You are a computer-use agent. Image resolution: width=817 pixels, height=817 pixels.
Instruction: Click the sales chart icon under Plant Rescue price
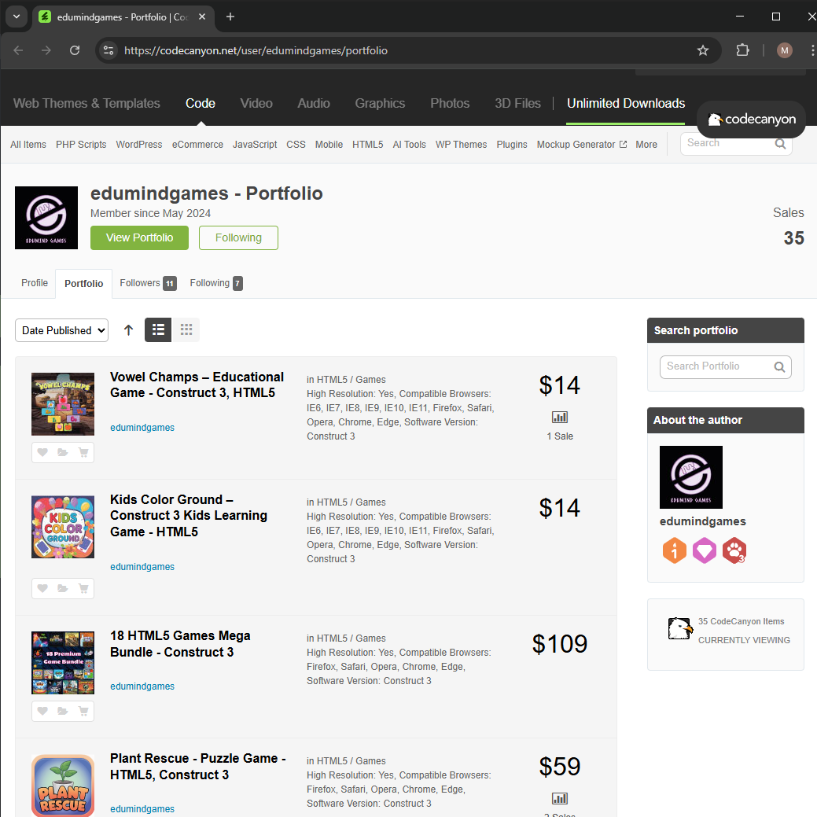click(x=560, y=798)
